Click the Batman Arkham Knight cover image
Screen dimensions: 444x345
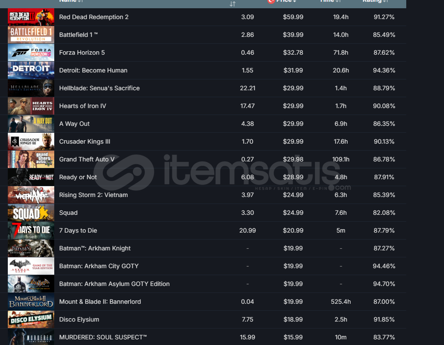[x=31, y=249]
